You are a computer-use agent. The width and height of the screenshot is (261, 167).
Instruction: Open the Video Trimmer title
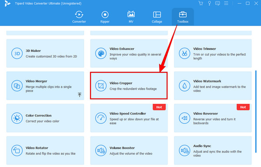(204, 49)
